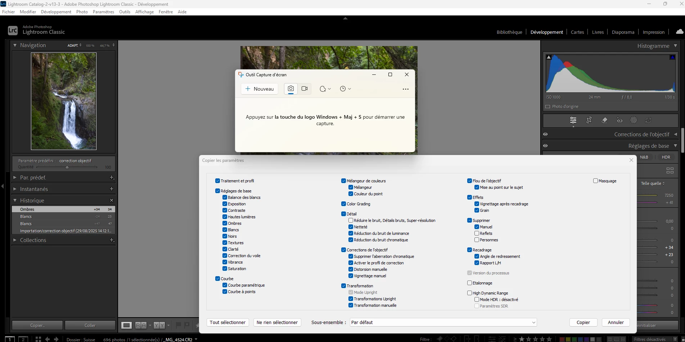685x342 pixels.
Task: Switch to the Bibliothèque module
Action: 509,32
